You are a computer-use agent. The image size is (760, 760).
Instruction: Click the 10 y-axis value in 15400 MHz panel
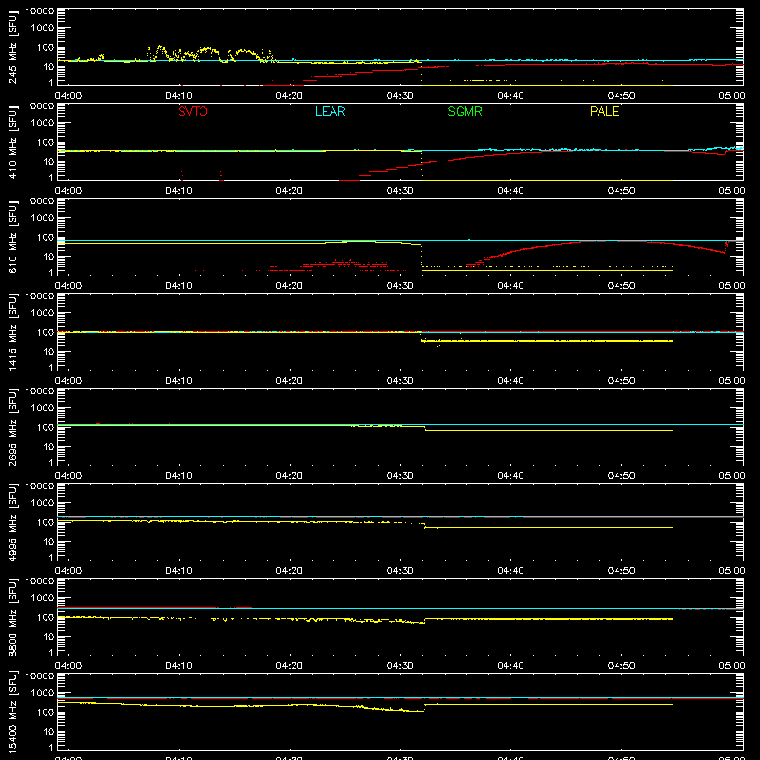(48, 731)
